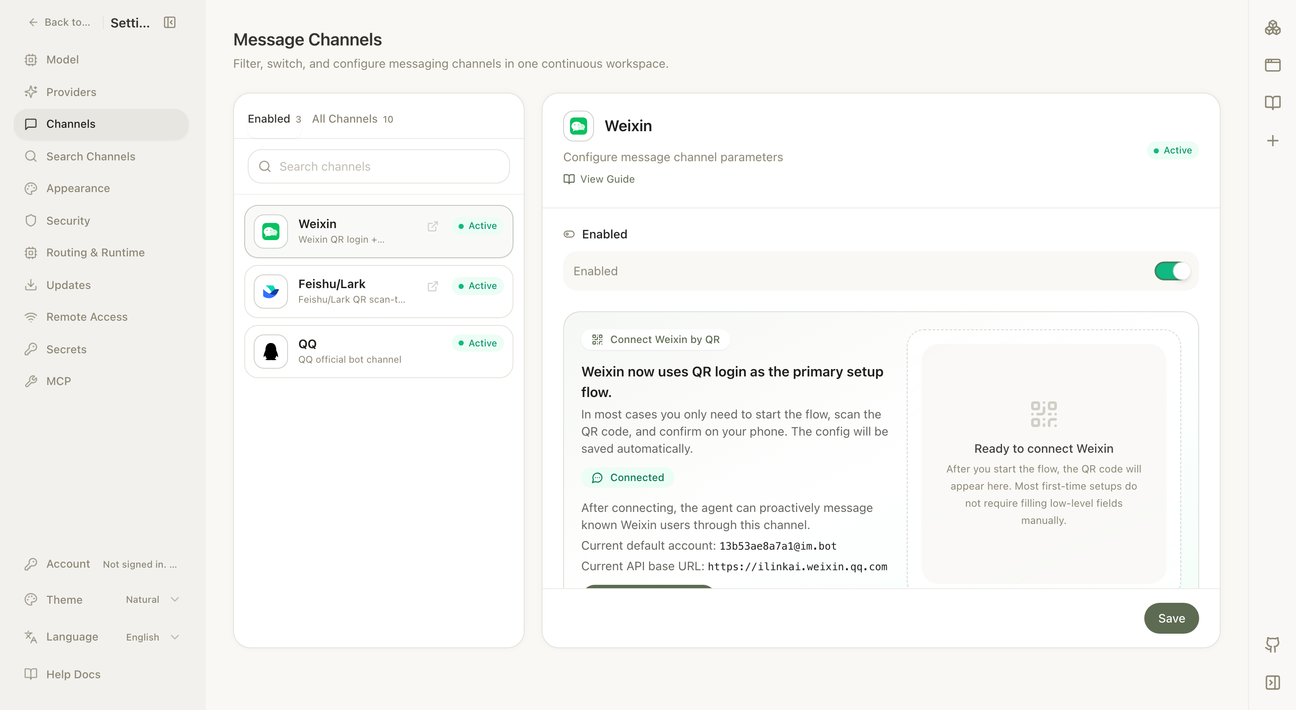
Task: Open Security settings
Action: pyautogui.click(x=101, y=220)
